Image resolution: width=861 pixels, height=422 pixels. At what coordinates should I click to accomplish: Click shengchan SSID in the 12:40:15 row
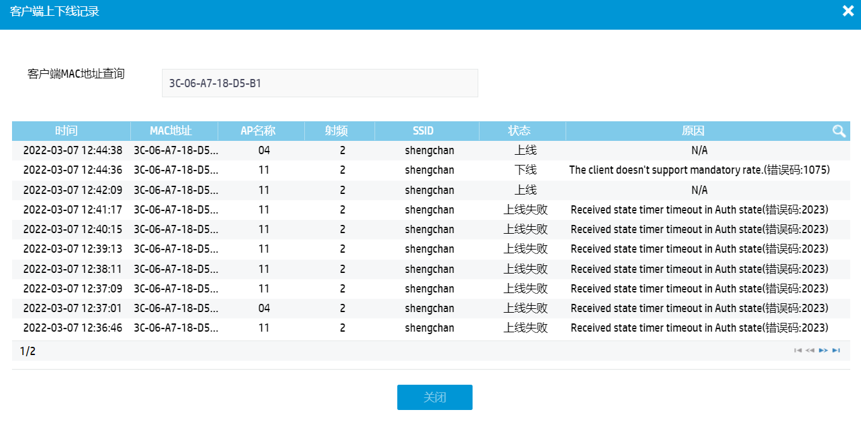[x=430, y=229]
